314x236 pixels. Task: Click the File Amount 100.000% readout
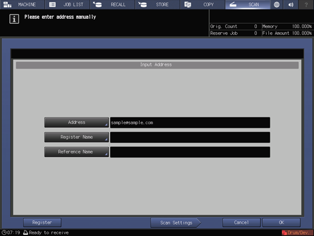click(x=287, y=33)
